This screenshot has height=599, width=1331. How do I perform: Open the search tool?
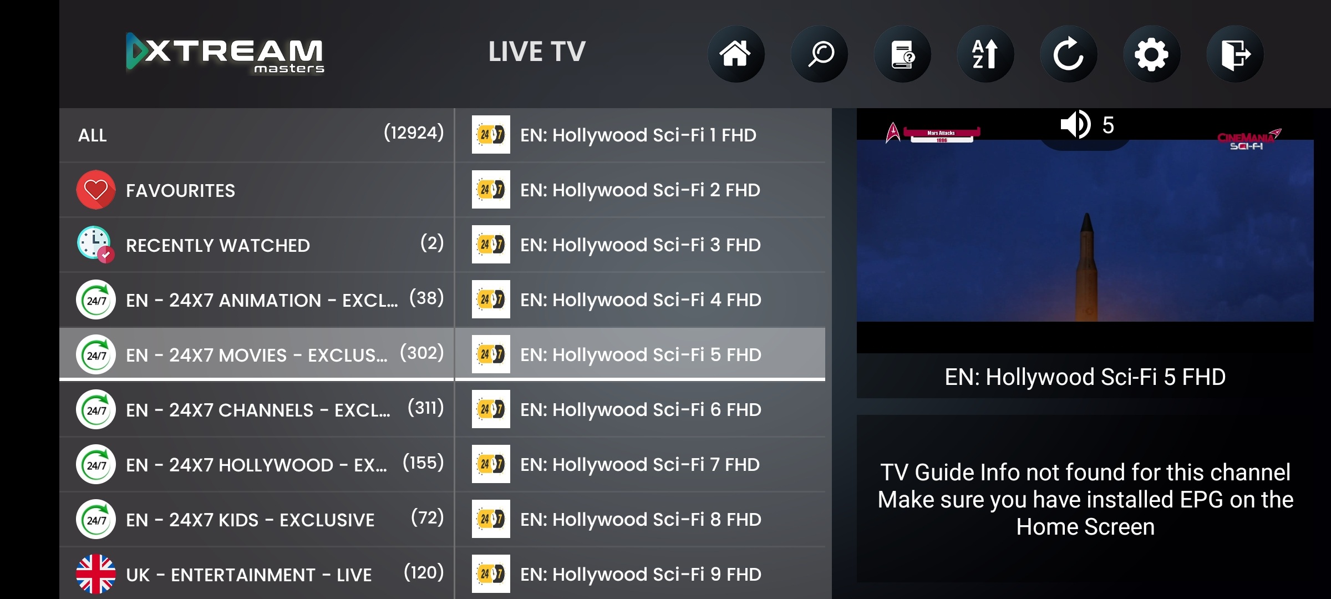[x=819, y=54]
